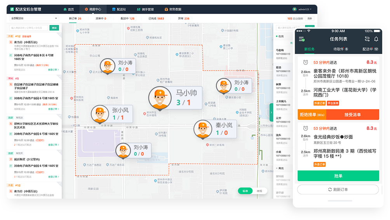The height and width of the screenshot is (220, 390).
Task: Click the merchant/order search input field
Action: (29, 28)
